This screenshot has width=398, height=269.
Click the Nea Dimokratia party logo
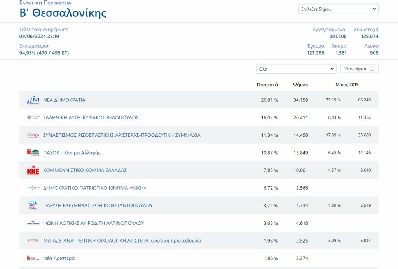[33, 100]
